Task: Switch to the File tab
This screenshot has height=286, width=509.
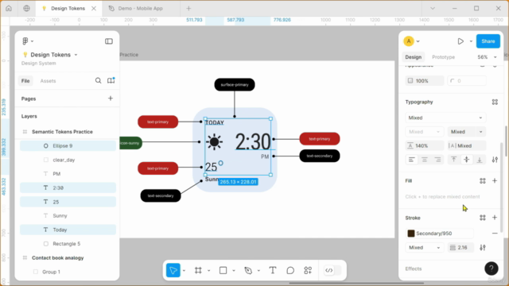Action: (x=25, y=81)
